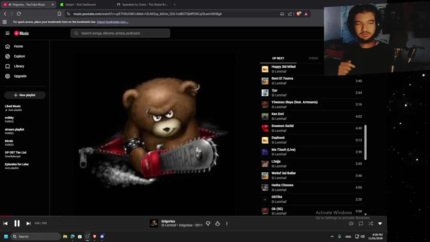
Task: Open the share page icon
Action: point(290,14)
